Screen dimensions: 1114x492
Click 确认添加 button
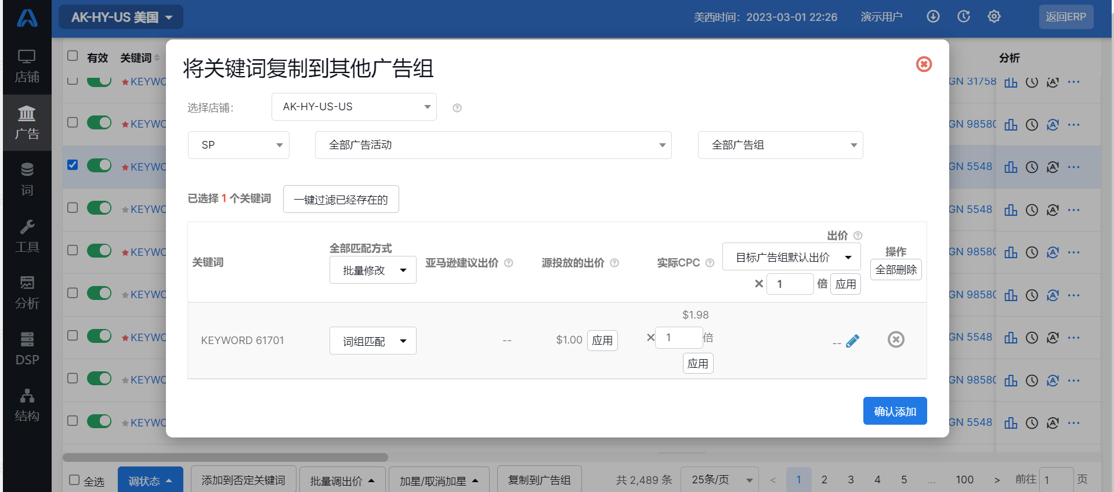click(895, 411)
